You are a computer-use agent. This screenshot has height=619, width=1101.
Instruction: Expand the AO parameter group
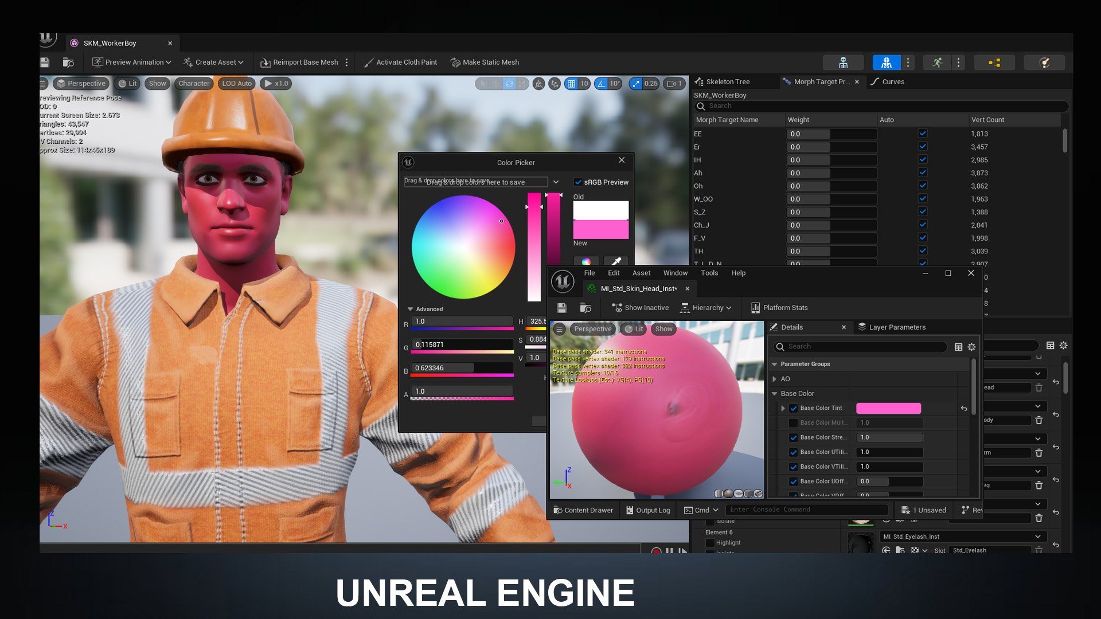tap(775, 379)
